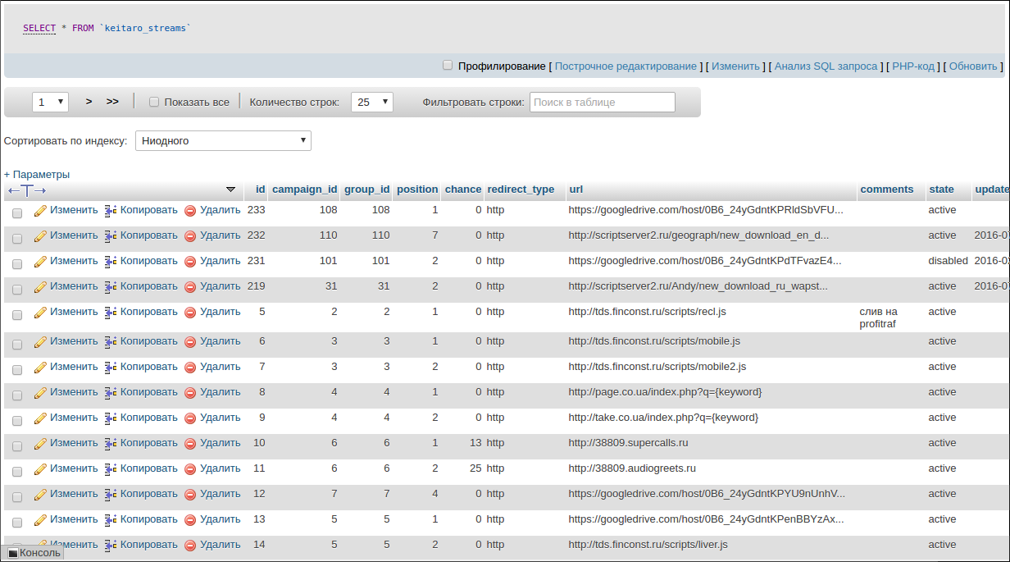Go to the last page with >> button

pos(112,102)
